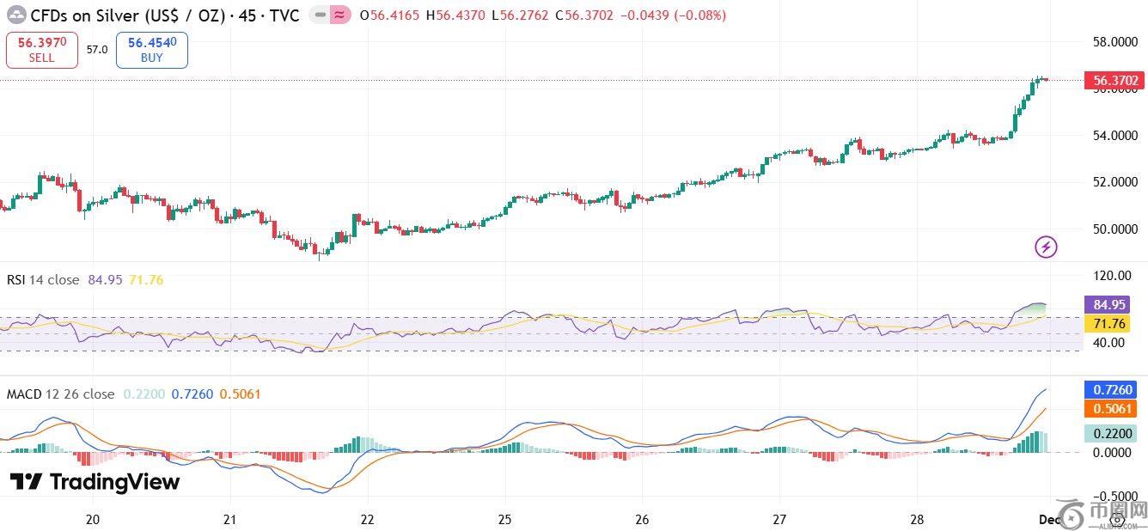This screenshot has height=531, width=1148.
Task: Click the gray dash market status icon
Action: pos(318,15)
